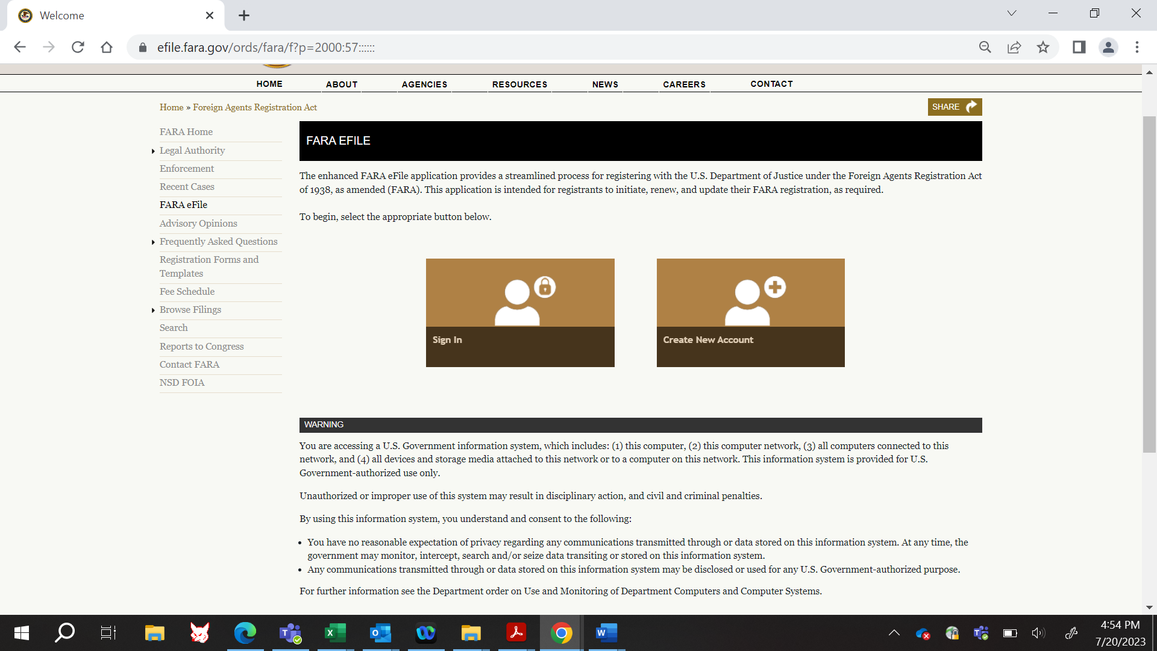The height and width of the screenshot is (651, 1157).
Task: Open the Chrome side panel
Action: pos(1079,48)
